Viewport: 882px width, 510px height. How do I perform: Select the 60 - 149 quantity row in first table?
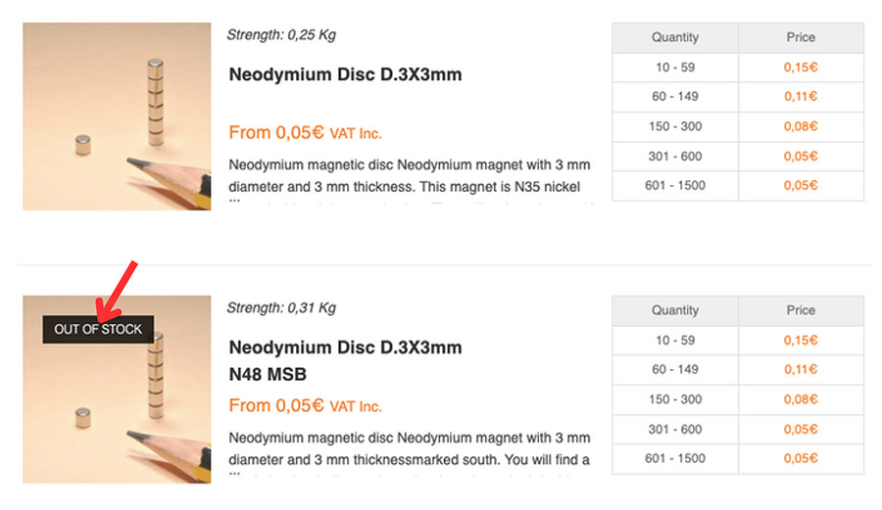[x=737, y=97]
